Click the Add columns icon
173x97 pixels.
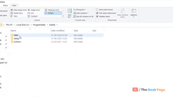tap(75, 13)
